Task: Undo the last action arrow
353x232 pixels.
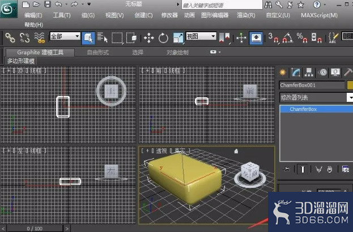Action: pos(58,5)
